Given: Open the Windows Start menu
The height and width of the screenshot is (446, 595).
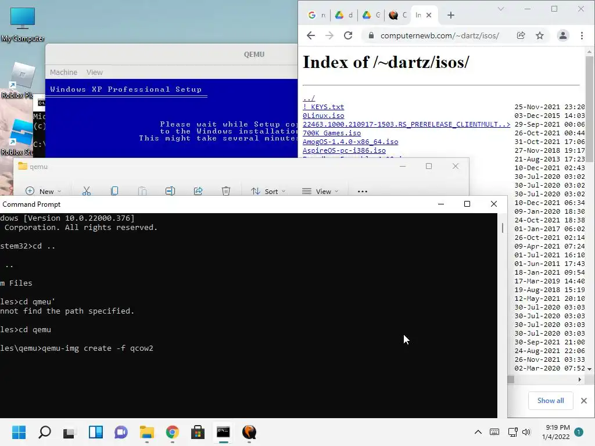Looking at the screenshot, I should [x=19, y=432].
